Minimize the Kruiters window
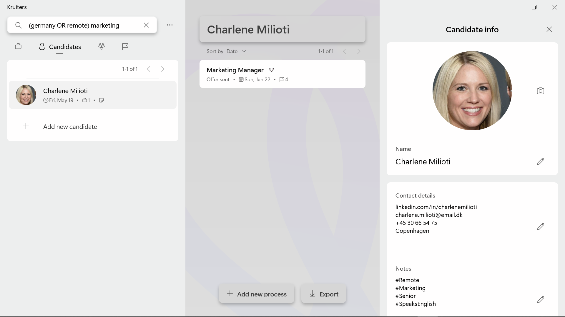The width and height of the screenshot is (565, 317). pos(514,7)
